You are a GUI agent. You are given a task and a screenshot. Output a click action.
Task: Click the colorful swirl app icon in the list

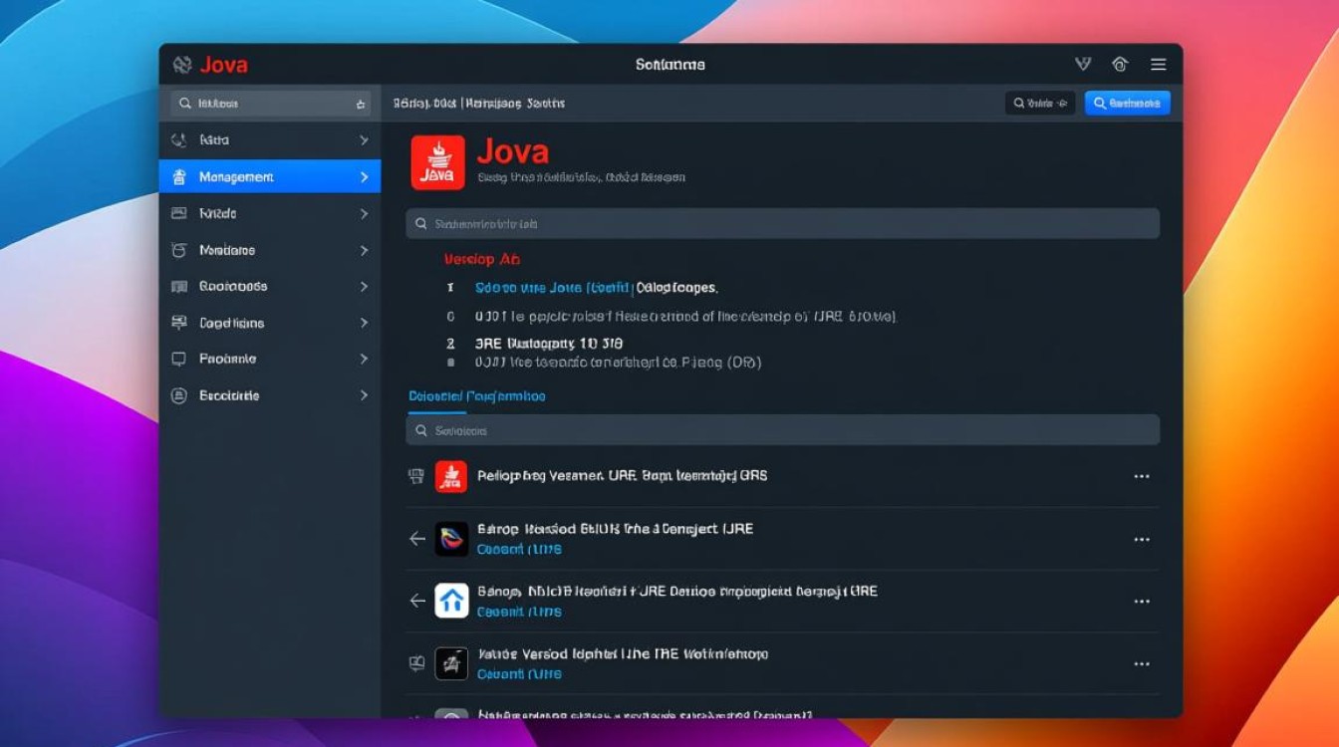(x=451, y=539)
